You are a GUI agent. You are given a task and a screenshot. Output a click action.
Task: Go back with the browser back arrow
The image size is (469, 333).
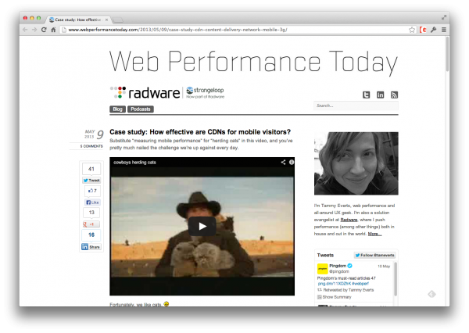point(25,30)
